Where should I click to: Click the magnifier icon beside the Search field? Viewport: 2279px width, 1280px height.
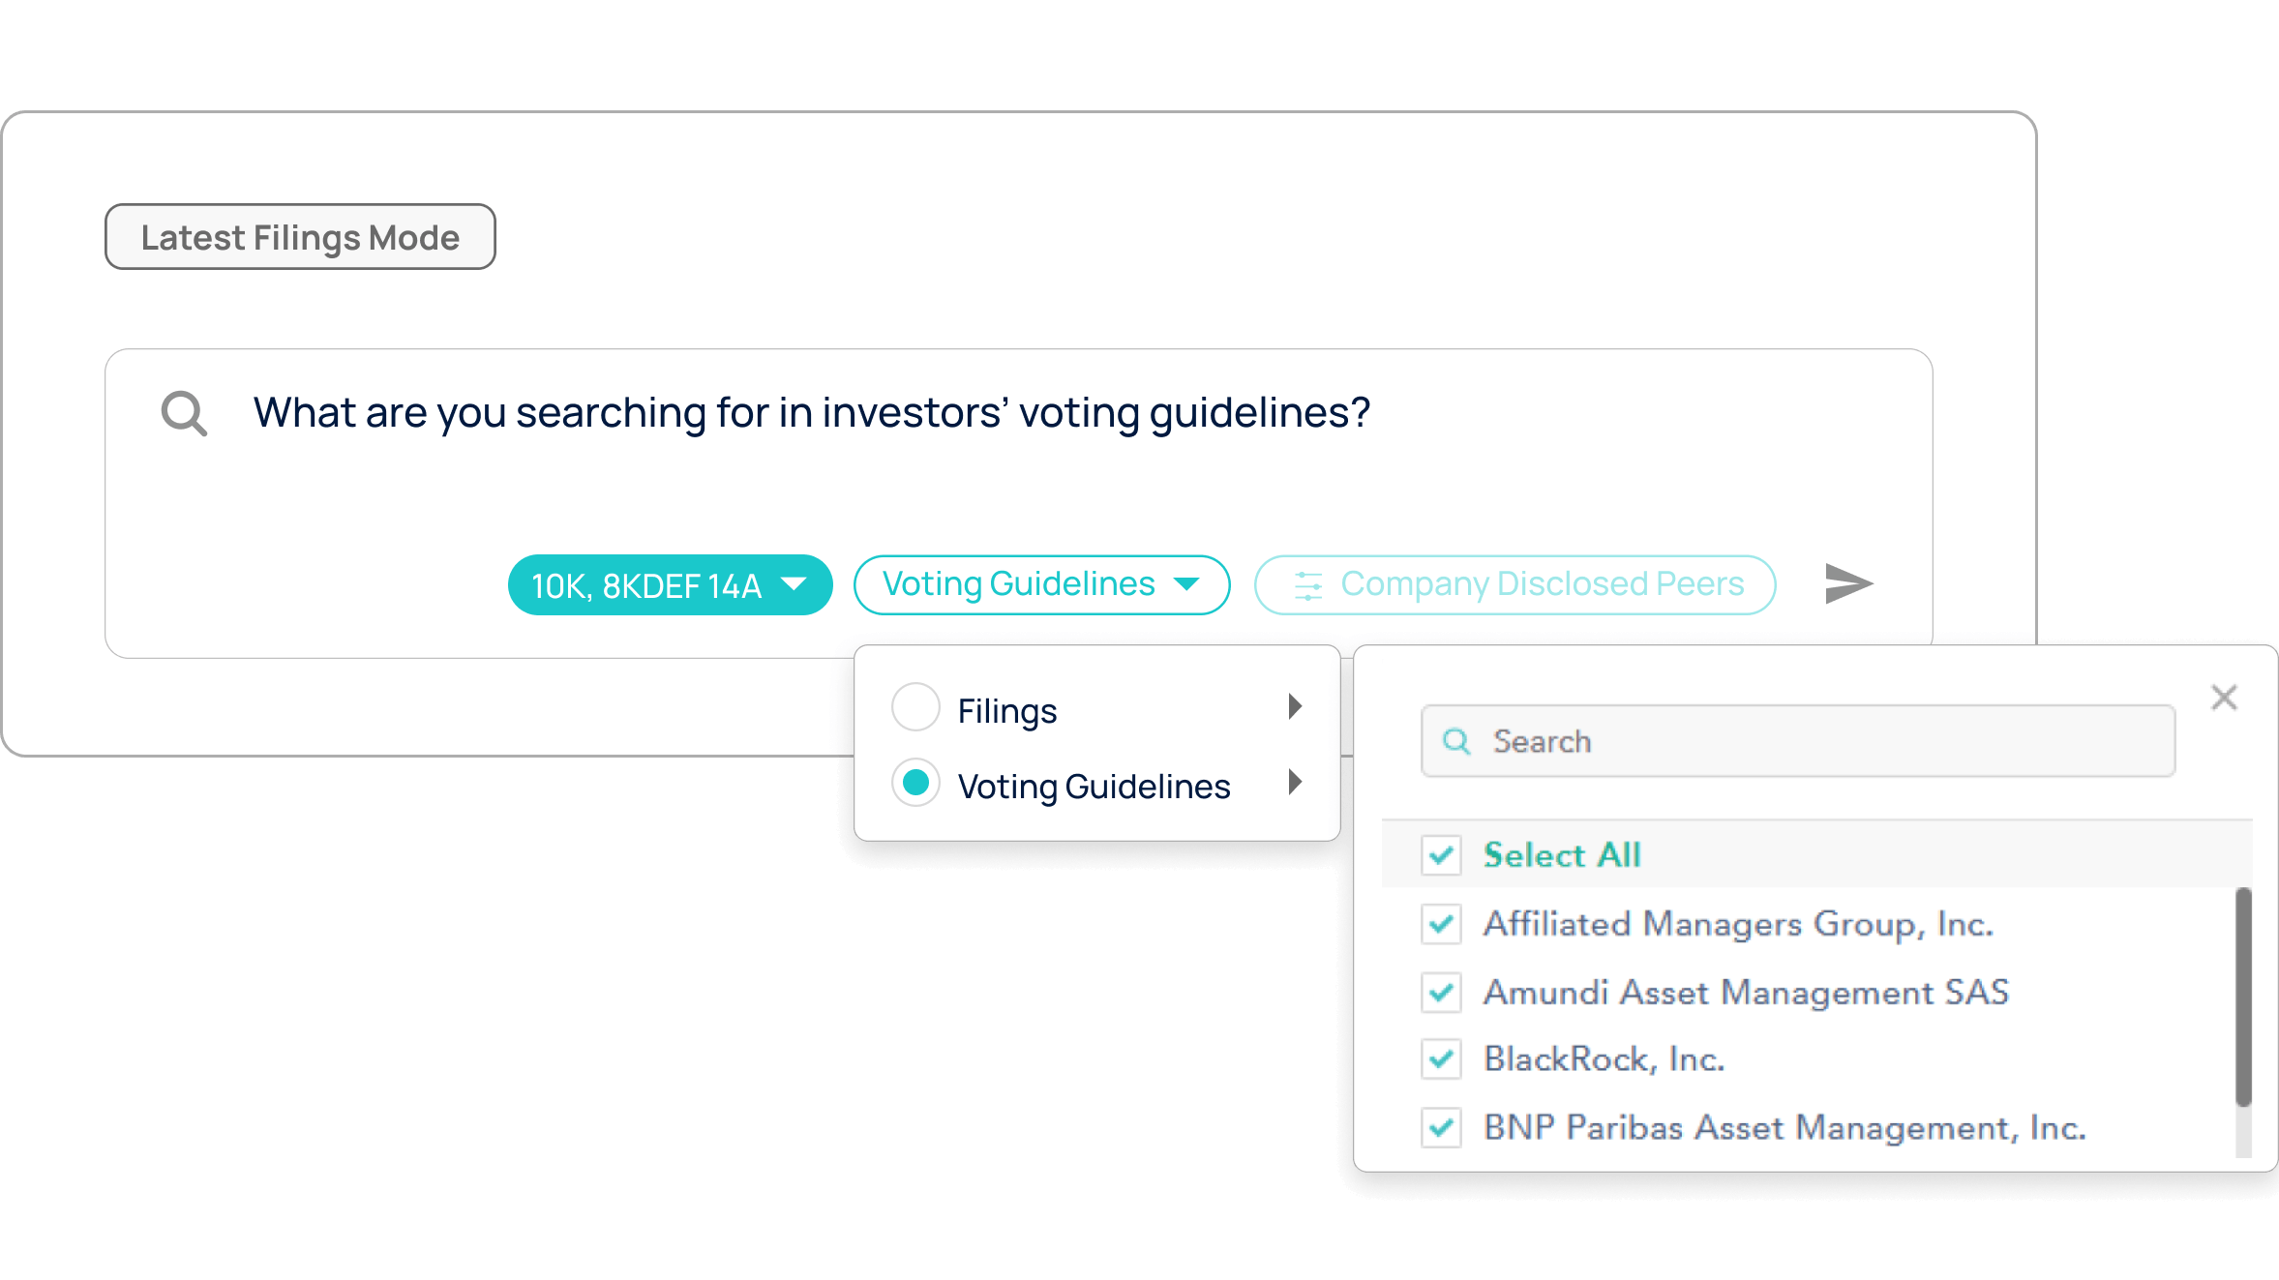pos(1456,740)
